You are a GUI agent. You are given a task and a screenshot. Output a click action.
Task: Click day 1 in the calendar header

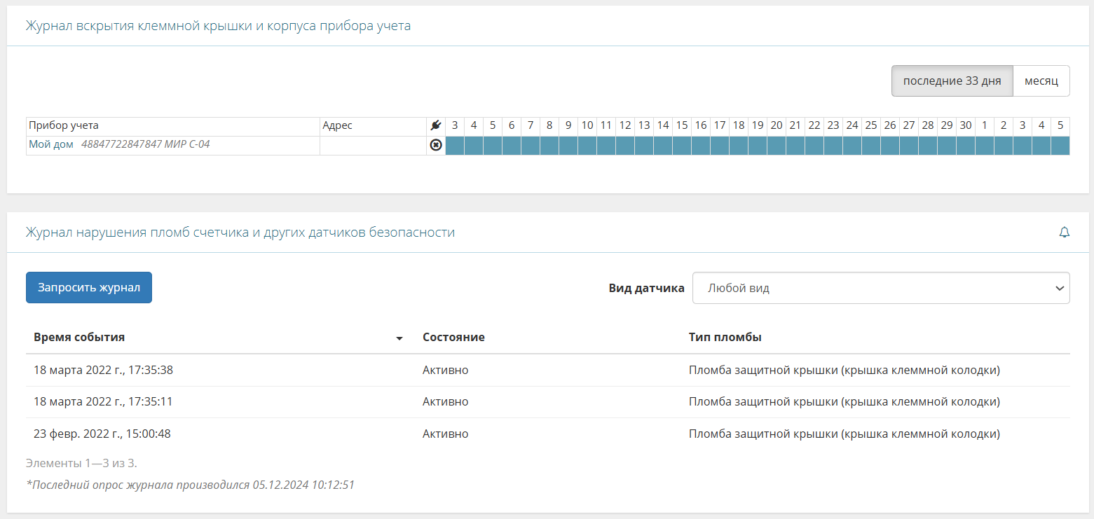click(985, 125)
